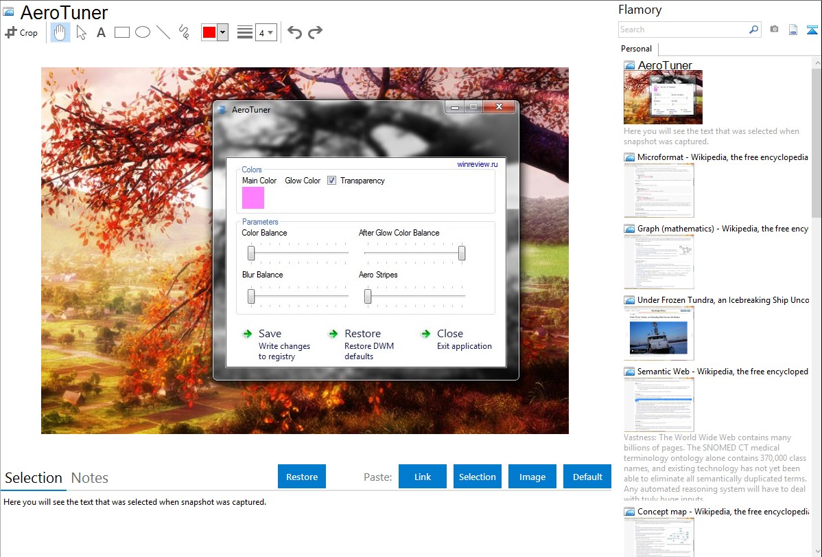Open the Personal tab

pyautogui.click(x=636, y=49)
